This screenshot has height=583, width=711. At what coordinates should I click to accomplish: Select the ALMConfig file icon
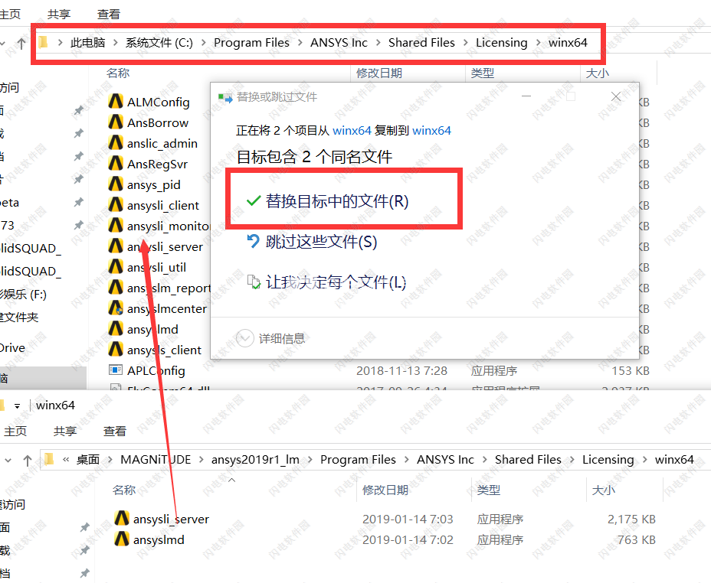pyautogui.click(x=116, y=102)
